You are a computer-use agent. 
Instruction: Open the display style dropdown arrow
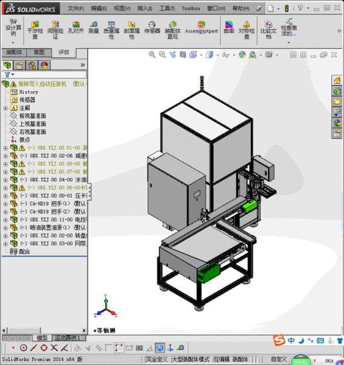218,55
